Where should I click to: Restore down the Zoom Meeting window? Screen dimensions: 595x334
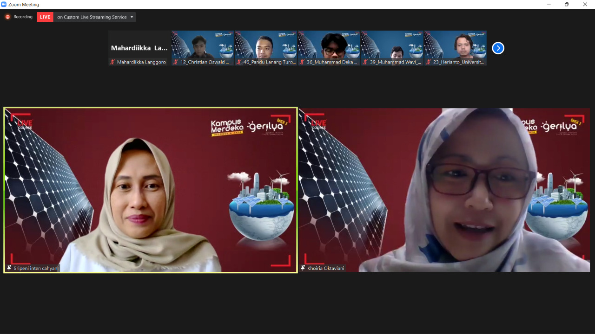(x=566, y=4)
